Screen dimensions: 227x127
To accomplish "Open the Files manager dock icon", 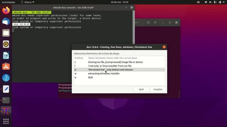I will pyautogui.click(x=6, y=33).
